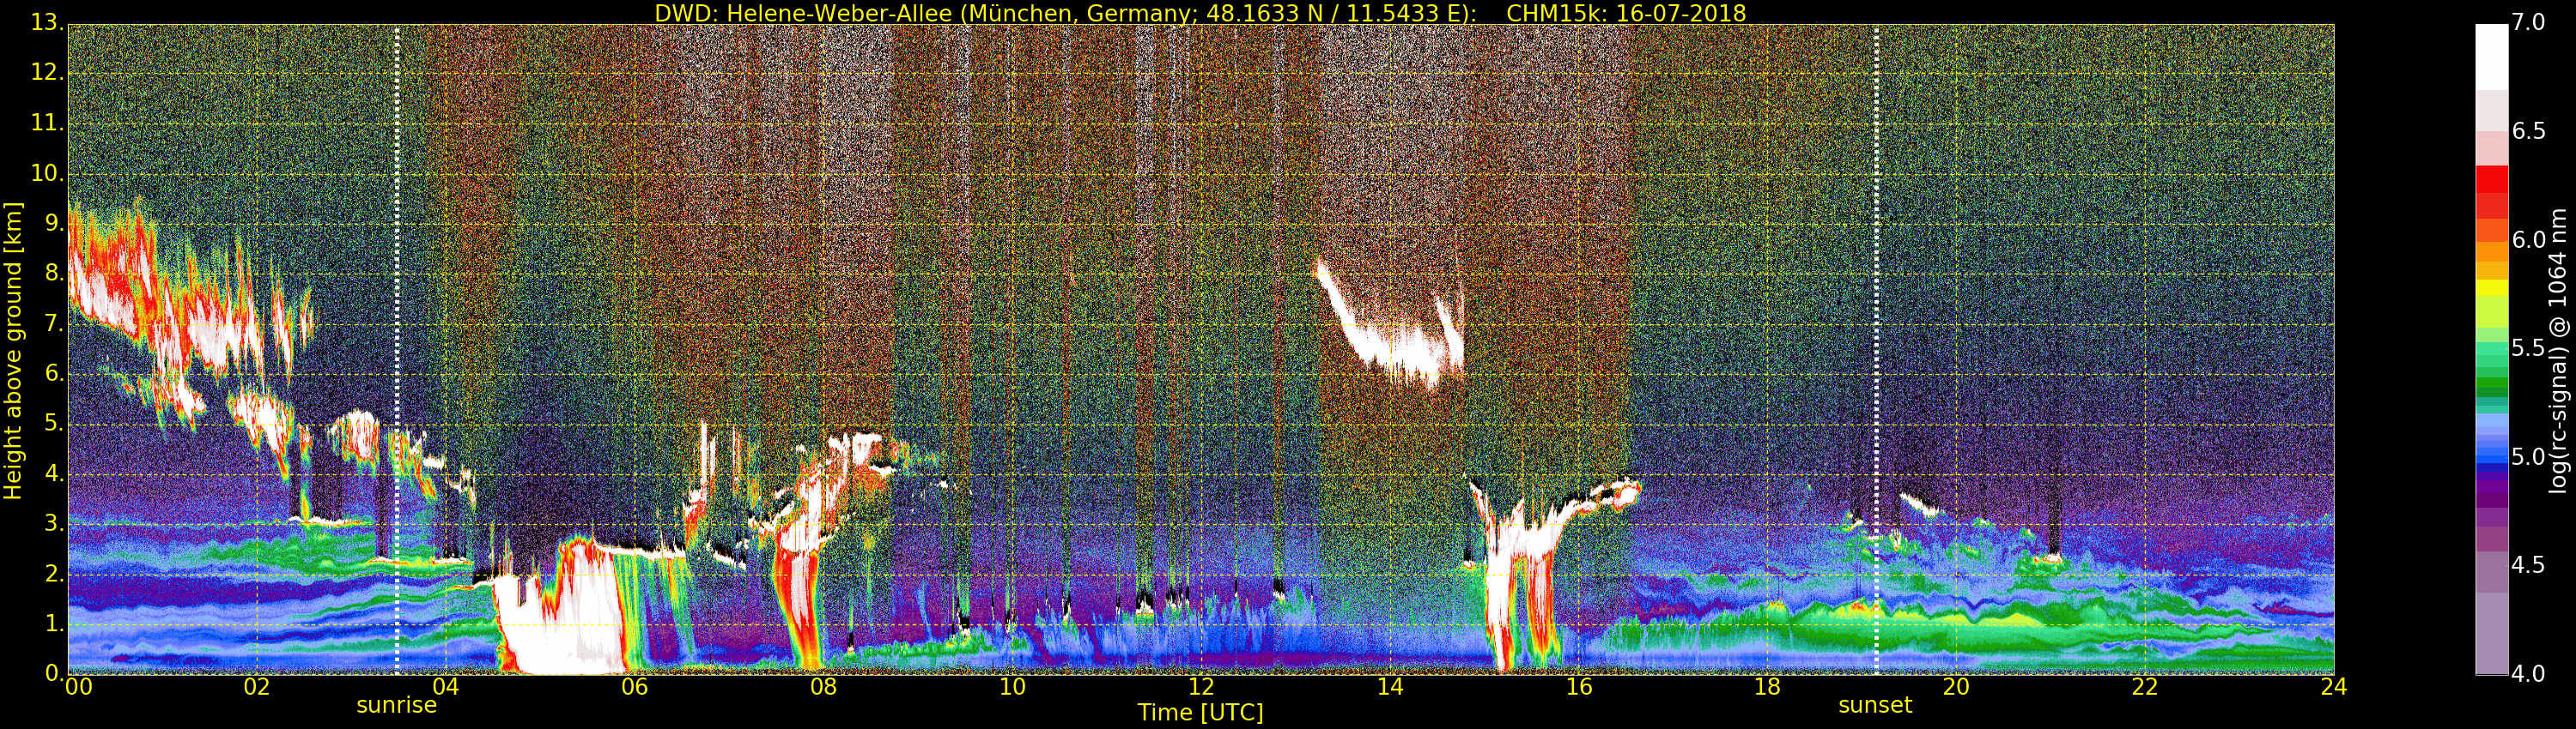Click the time axis tick '18'
The image size is (2576, 729).
pyautogui.click(x=1768, y=687)
